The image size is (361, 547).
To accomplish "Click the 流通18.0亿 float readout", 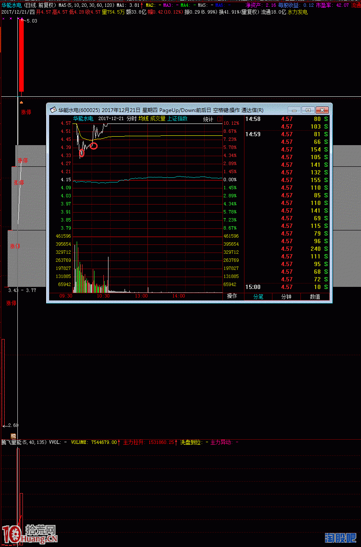I will coord(273,12).
